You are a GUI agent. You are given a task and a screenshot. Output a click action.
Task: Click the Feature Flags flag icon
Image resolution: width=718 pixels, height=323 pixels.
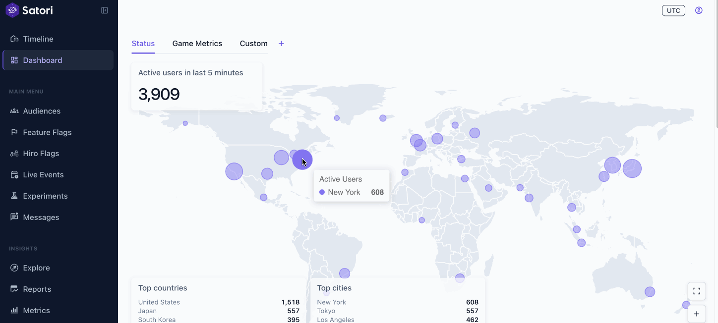click(14, 132)
